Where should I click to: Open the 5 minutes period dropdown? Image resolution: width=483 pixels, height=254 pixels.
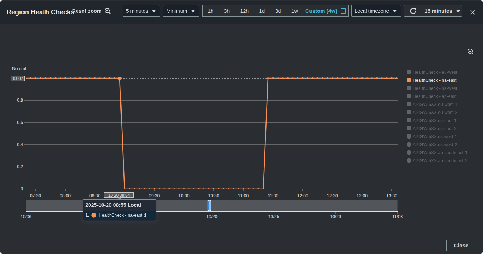tap(141, 11)
